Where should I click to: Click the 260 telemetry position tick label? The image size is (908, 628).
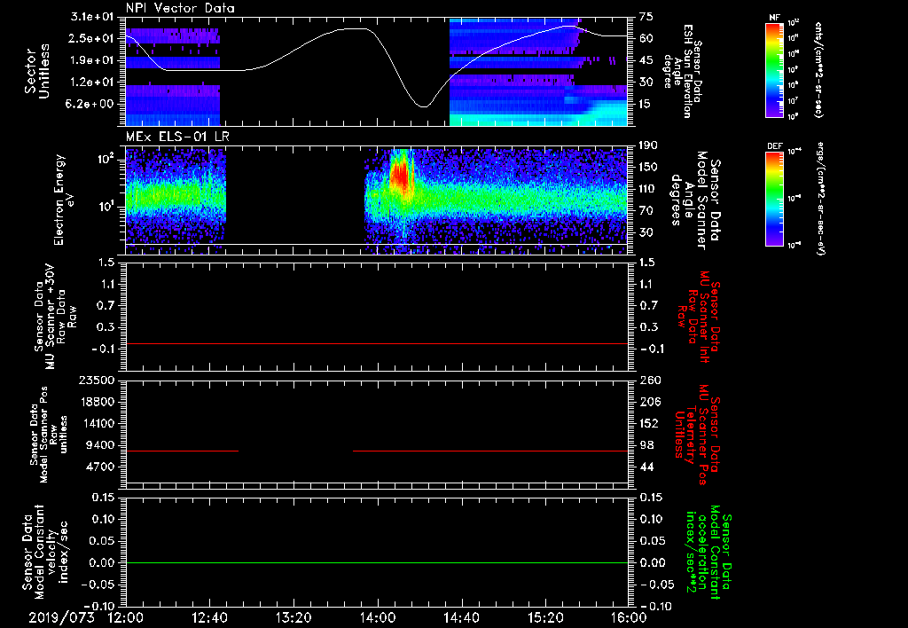tap(649, 380)
